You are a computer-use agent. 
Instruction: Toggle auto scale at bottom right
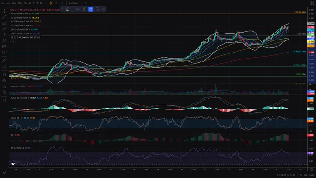pos(312,175)
